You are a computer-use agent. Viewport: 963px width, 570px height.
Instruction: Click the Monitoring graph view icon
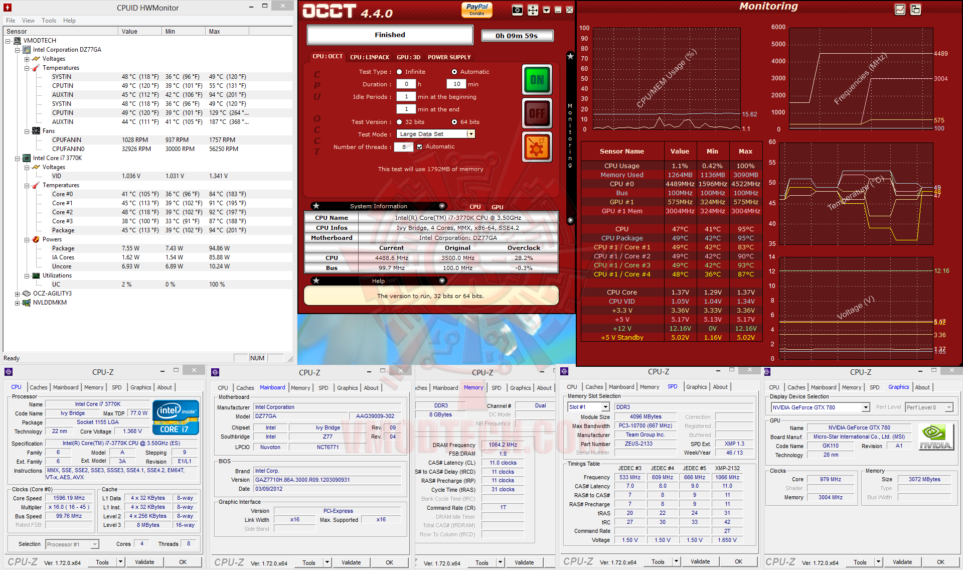900,10
